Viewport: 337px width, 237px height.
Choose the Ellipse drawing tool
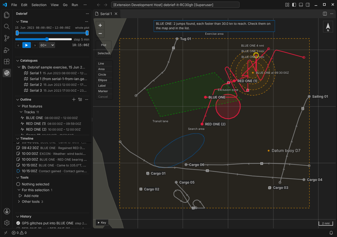(x=104, y=80)
